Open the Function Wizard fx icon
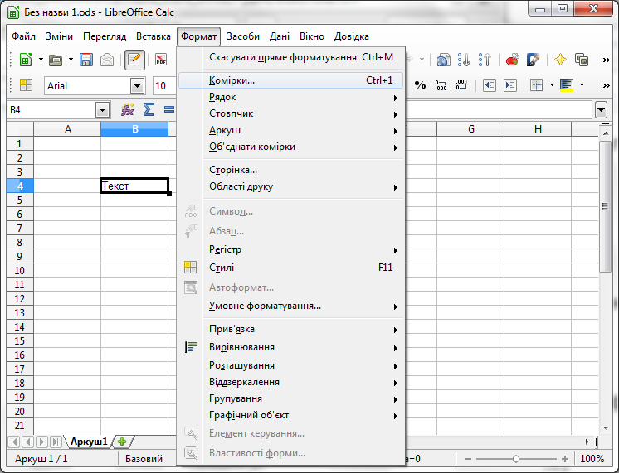This screenshot has height=473, width=619. point(128,109)
